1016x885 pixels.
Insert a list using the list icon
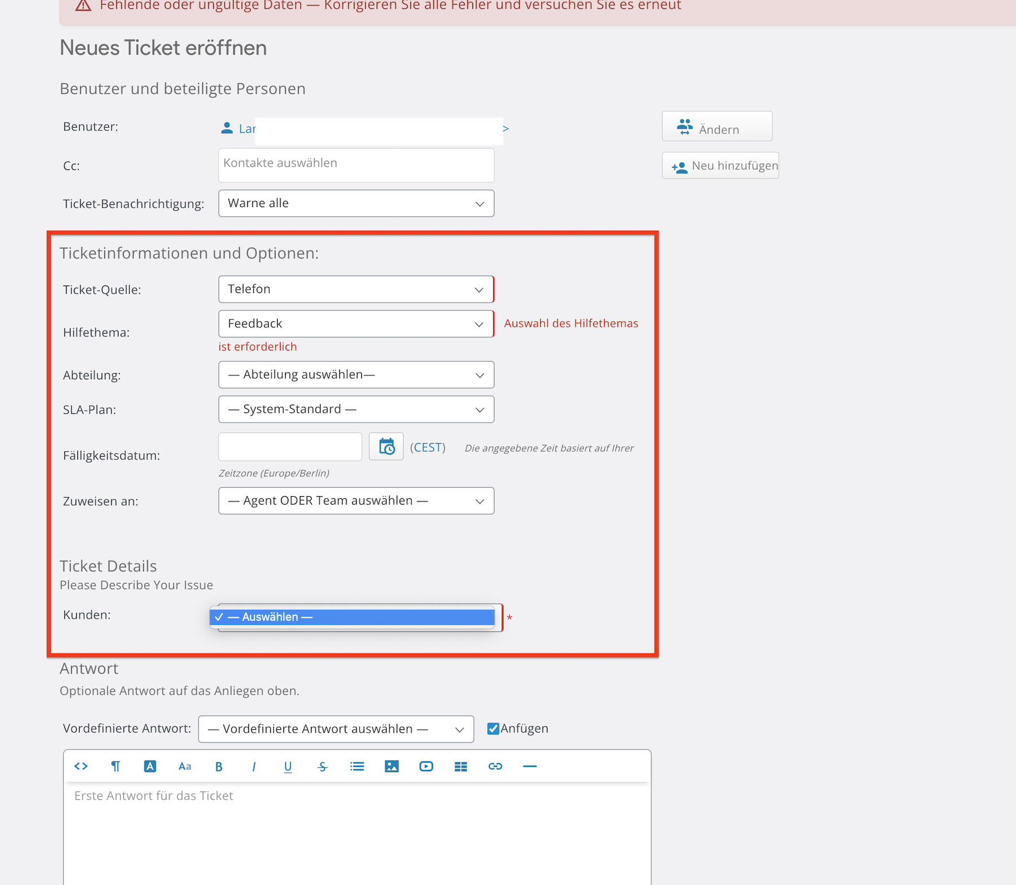[x=357, y=766]
